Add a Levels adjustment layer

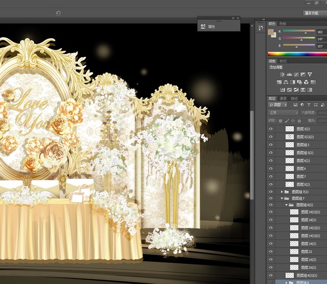click(x=289, y=74)
